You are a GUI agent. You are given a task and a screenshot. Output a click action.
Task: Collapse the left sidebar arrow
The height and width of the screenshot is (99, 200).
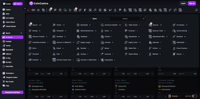point(25,8)
